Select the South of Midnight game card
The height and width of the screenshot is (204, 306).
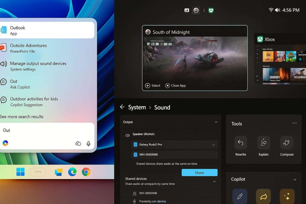pyautogui.click(x=195, y=58)
